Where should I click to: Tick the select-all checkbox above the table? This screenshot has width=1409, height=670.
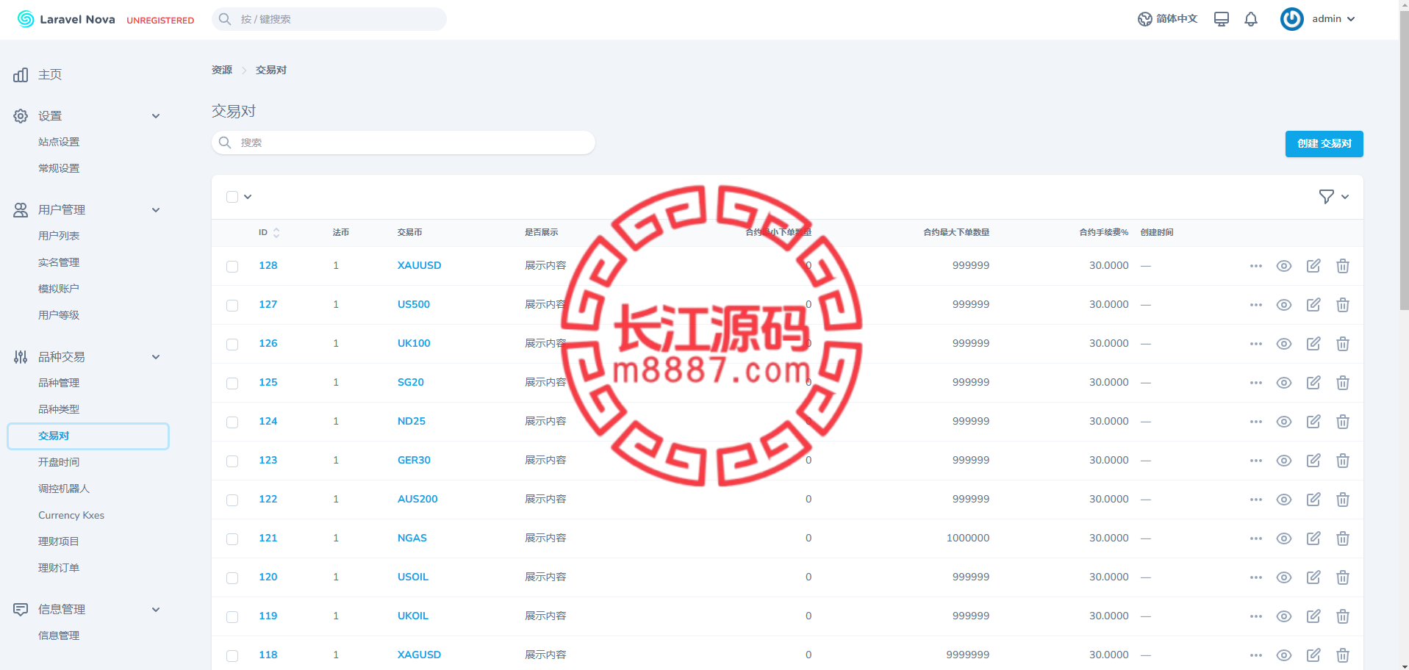(232, 197)
